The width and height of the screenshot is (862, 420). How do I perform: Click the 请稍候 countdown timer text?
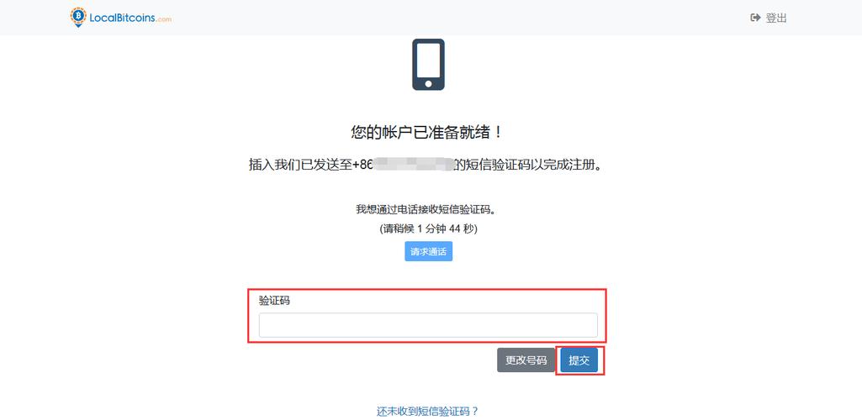point(428,229)
